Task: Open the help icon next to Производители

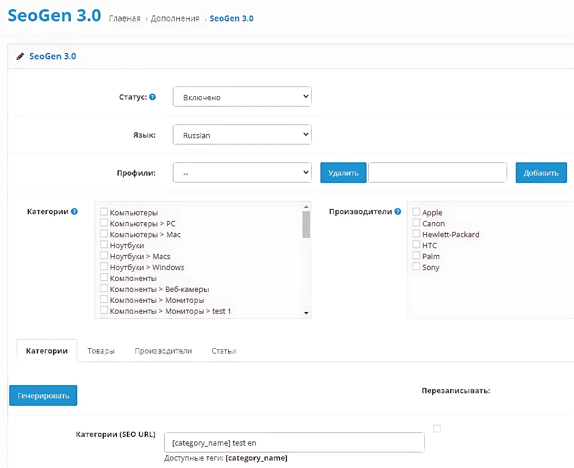Action: tap(398, 211)
